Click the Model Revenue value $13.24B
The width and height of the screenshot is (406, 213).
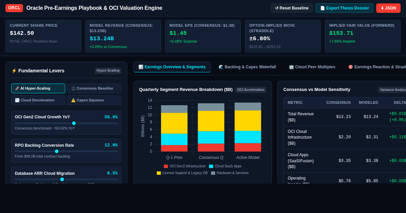[101, 39]
